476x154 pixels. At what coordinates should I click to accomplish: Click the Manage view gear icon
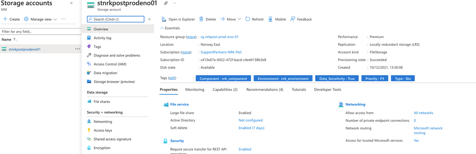pos(26,19)
